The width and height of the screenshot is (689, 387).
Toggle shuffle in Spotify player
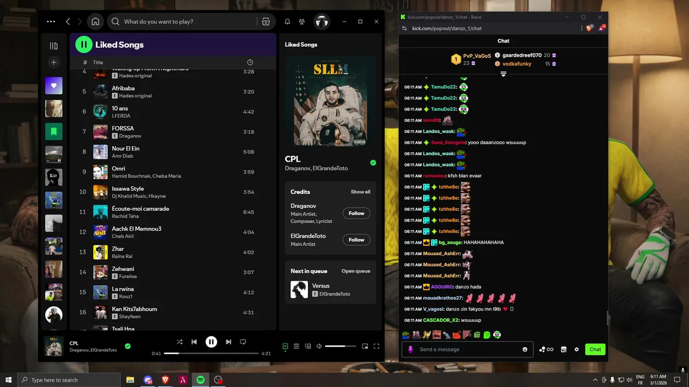[180, 342]
